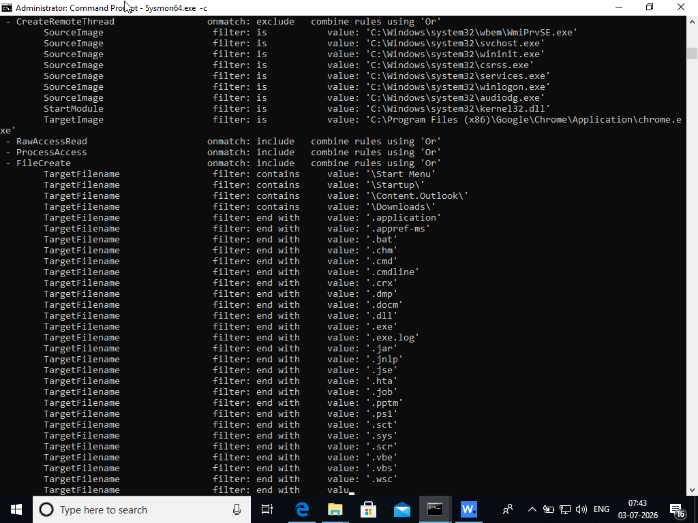The height and width of the screenshot is (523, 698).
Task: Open the clock showing 07:43
Action: (637, 509)
